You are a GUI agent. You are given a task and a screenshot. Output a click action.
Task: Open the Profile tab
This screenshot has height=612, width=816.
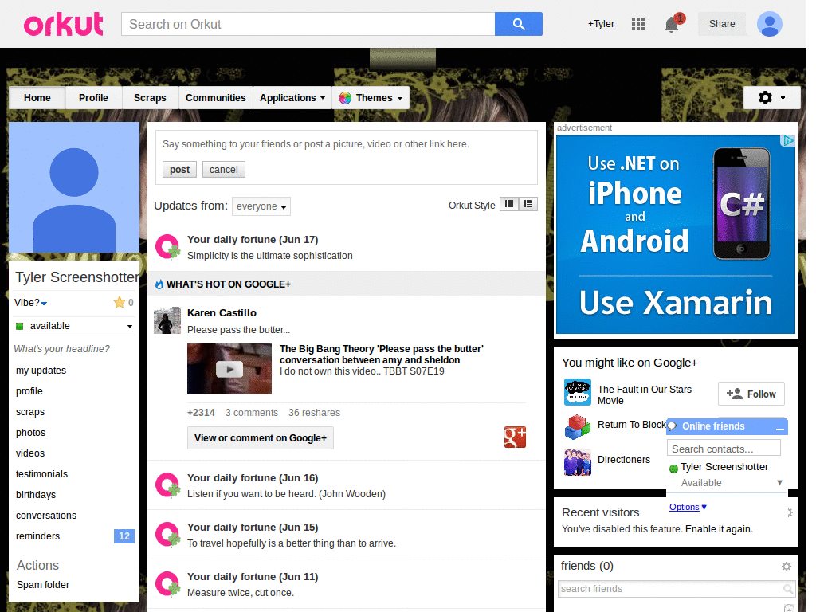pos(94,98)
